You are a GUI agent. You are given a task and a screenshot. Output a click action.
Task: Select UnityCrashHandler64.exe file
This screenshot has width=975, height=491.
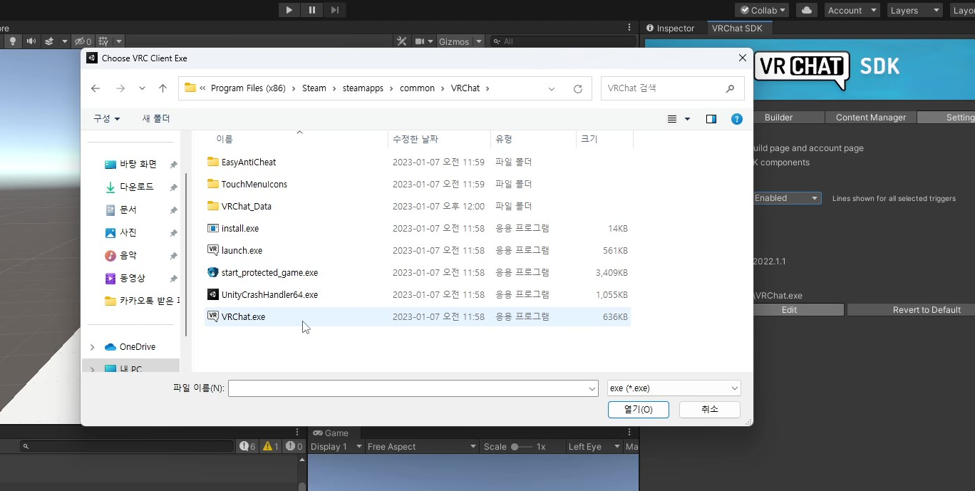[x=417, y=294]
